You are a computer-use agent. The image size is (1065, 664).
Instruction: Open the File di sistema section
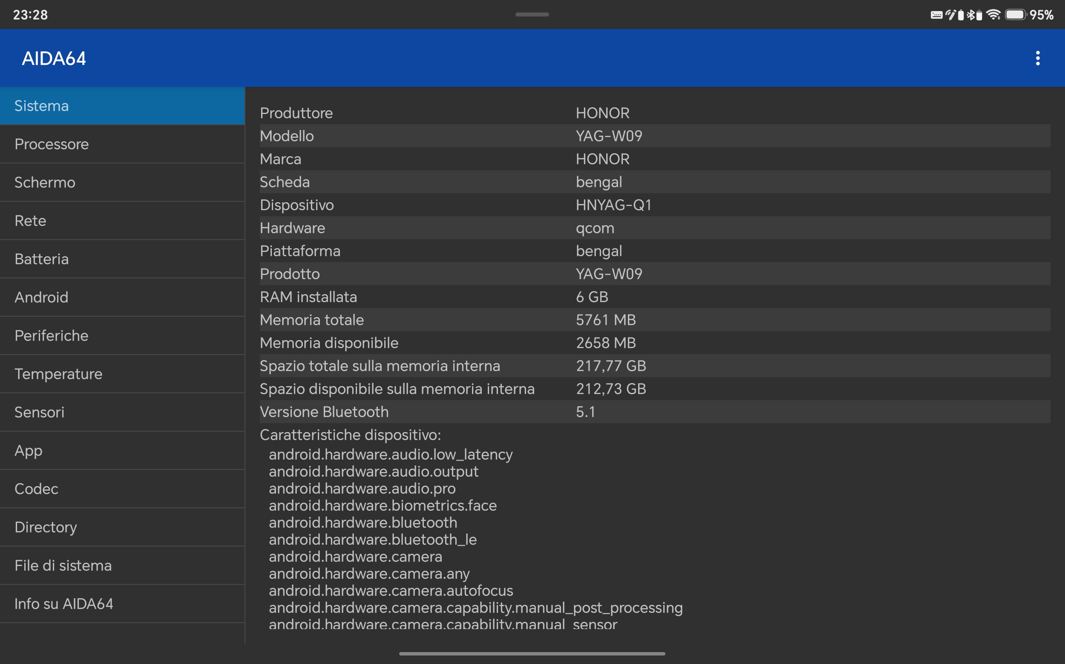(122, 565)
